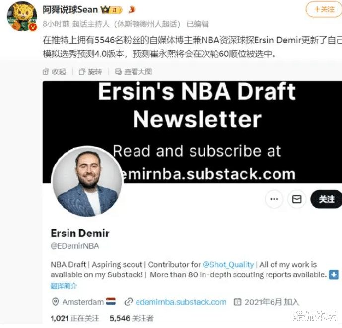View the 1,021 正在关注 following list
Viewport: 342px width, 328px height.
(x=75, y=318)
